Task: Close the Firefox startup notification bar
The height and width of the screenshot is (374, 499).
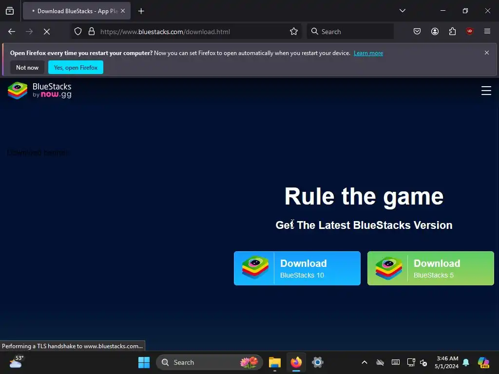Action: tap(487, 53)
